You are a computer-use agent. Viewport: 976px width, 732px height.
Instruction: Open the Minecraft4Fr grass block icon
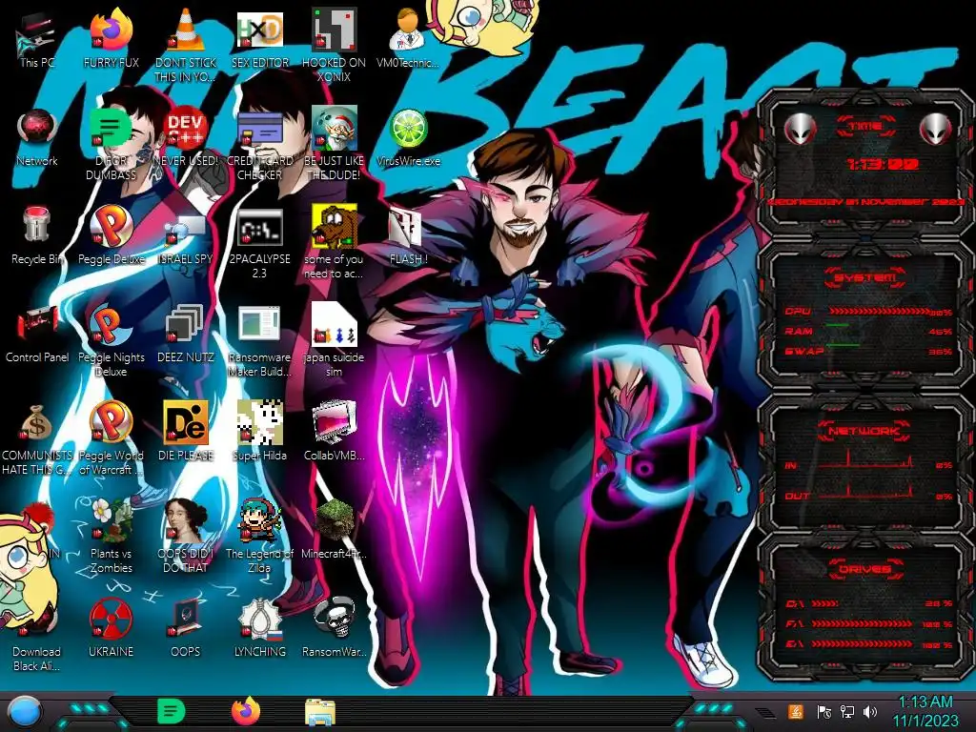[x=334, y=530]
